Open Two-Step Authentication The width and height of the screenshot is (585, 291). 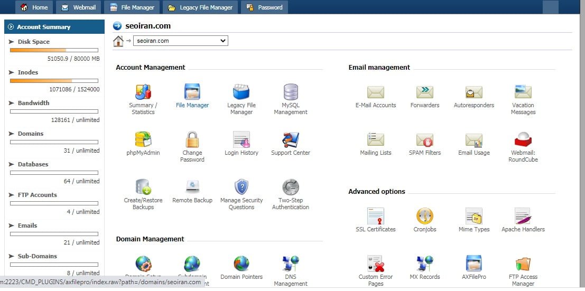[291, 187]
